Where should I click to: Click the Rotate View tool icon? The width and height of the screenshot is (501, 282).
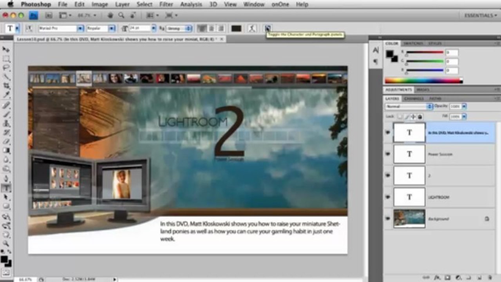pos(133,15)
